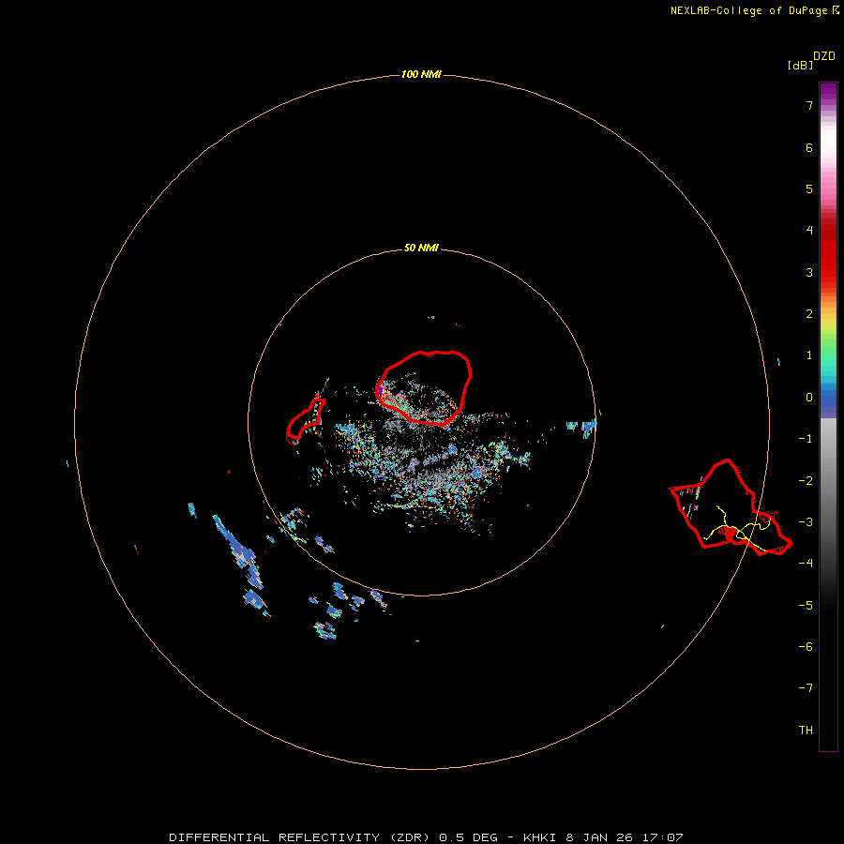Click the large red island outline near the radar center
Viewport: 844px width, 844px height.
point(424,388)
